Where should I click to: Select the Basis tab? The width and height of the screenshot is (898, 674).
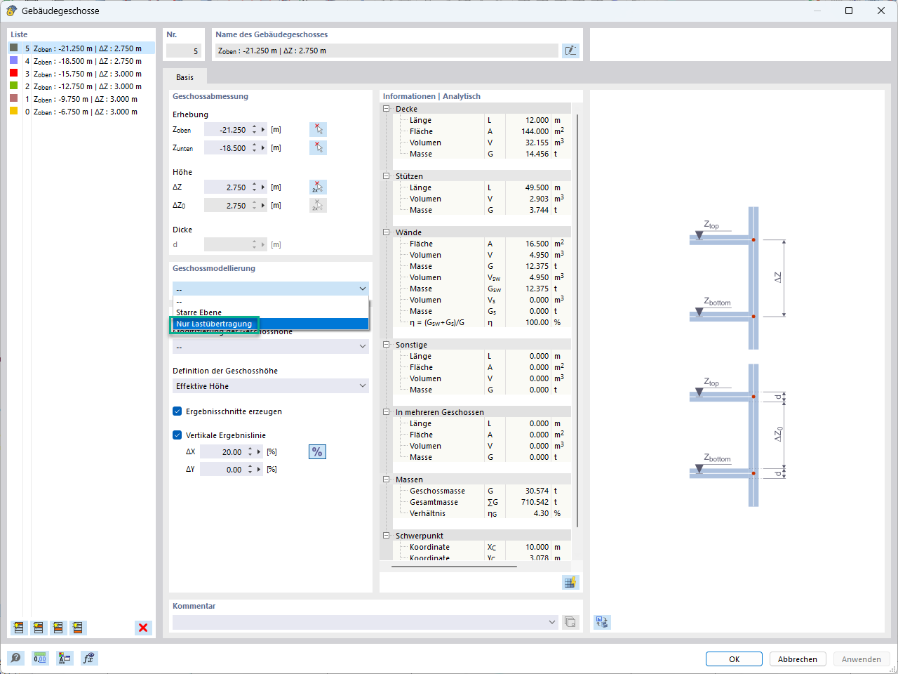pyautogui.click(x=185, y=77)
